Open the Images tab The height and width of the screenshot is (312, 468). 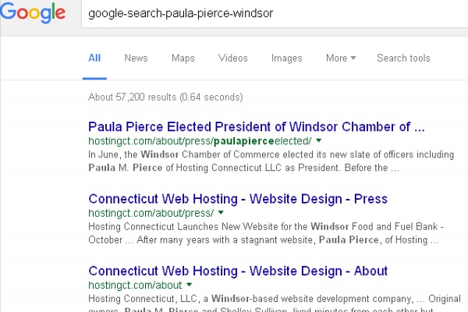[286, 58]
